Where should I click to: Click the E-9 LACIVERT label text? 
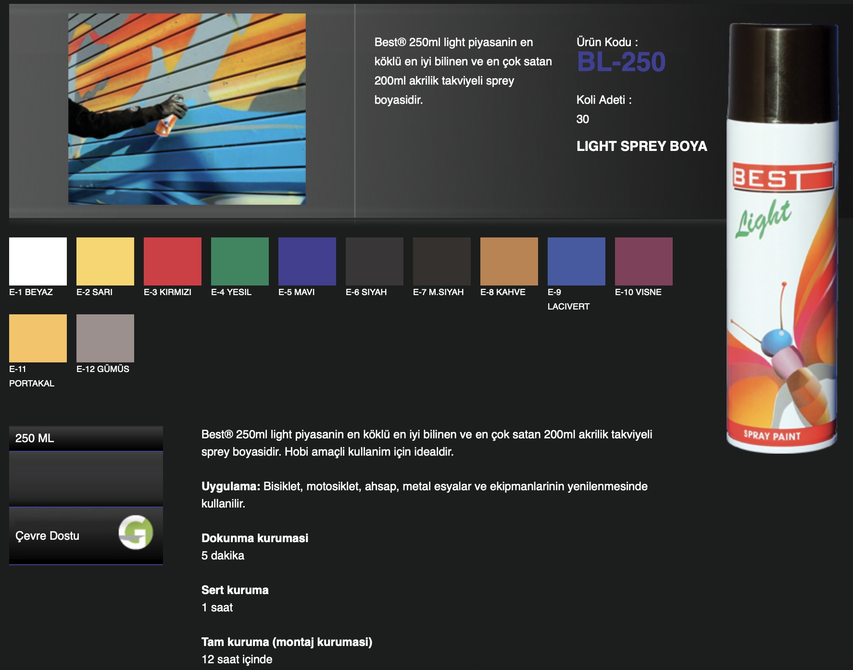[568, 299]
